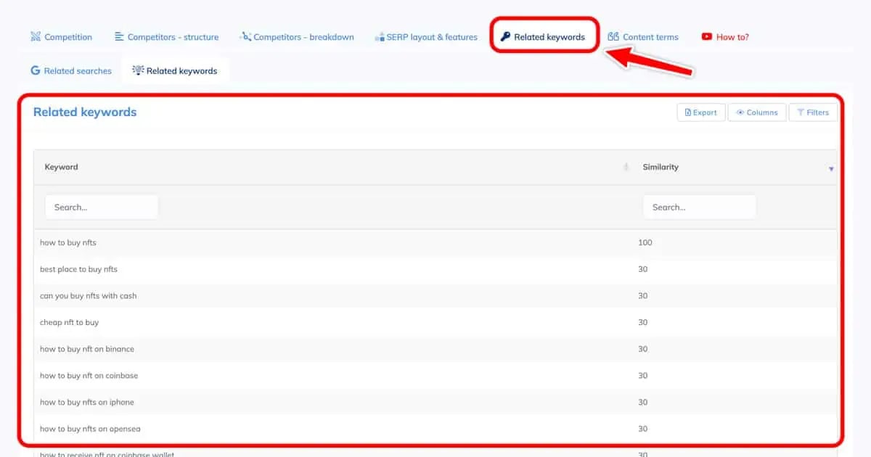Click the YouTube How to icon
This screenshot has width=871, height=457.
click(707, 37)
